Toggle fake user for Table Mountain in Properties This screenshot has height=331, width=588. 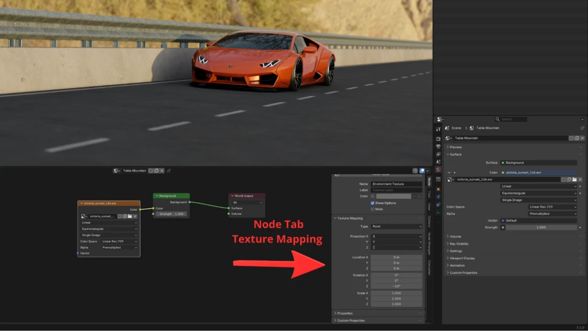click(x=571, y=138)
